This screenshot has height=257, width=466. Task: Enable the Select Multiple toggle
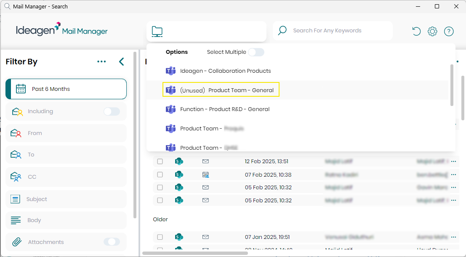click(x=256, y=52)
